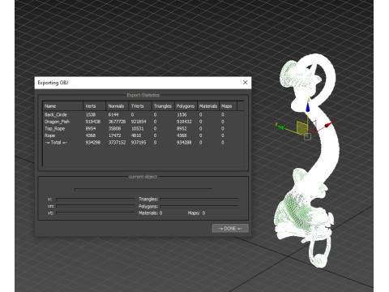Screen dimensions: 389x292
Task: Click the Maps column header
Action: point(228,106)
